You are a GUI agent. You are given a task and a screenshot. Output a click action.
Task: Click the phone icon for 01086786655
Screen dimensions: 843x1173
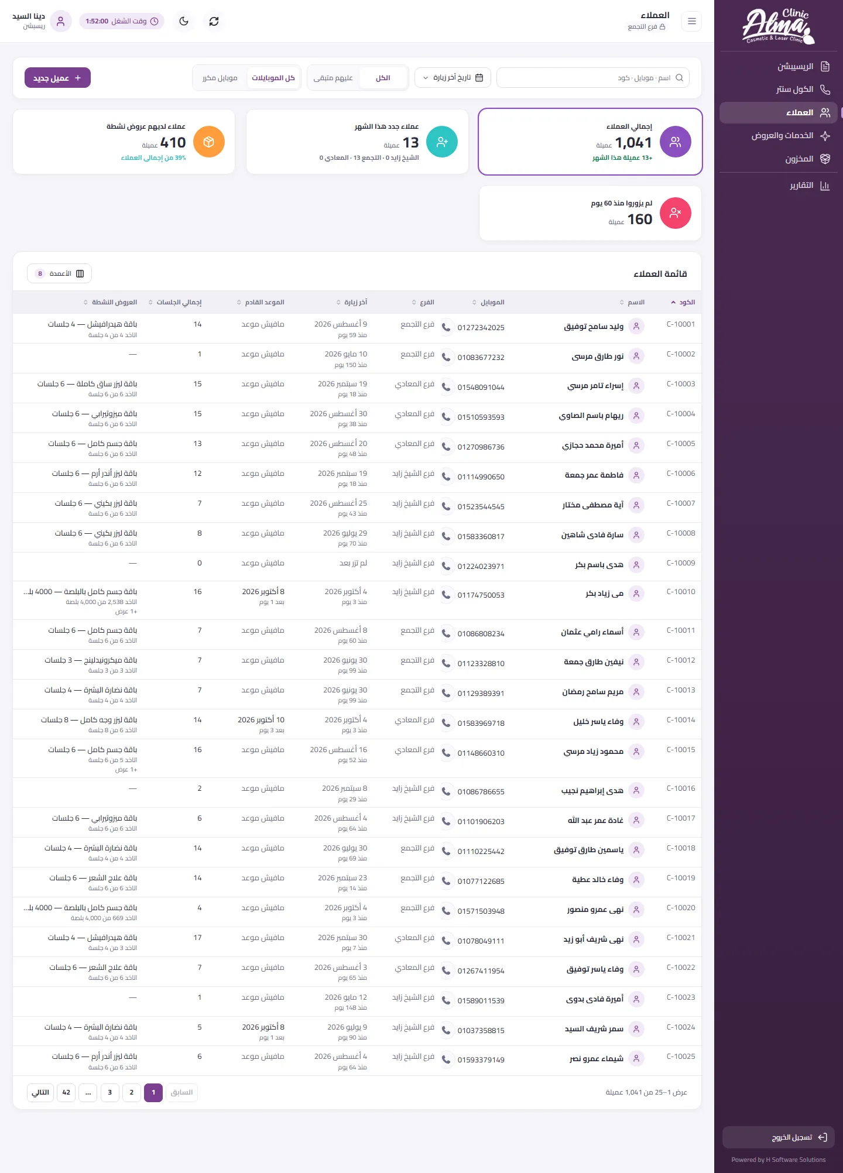click(x=446, y=791)
